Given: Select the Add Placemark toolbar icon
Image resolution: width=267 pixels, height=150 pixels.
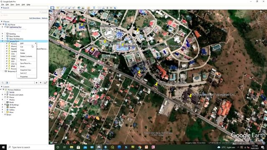Looking at the screenshot, I should pyautogui.click(x=58, y=8).
